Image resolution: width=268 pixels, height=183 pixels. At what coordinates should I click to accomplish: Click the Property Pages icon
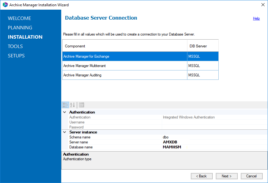82,105
